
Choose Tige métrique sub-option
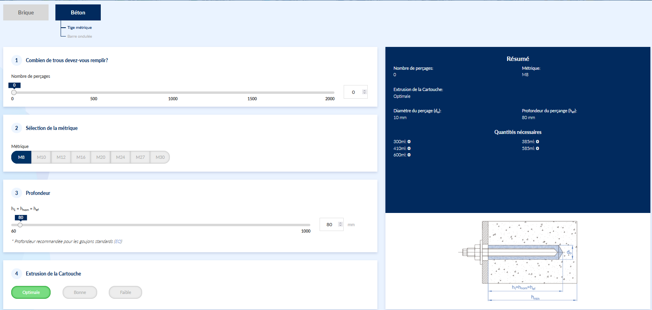pos(79,28)
